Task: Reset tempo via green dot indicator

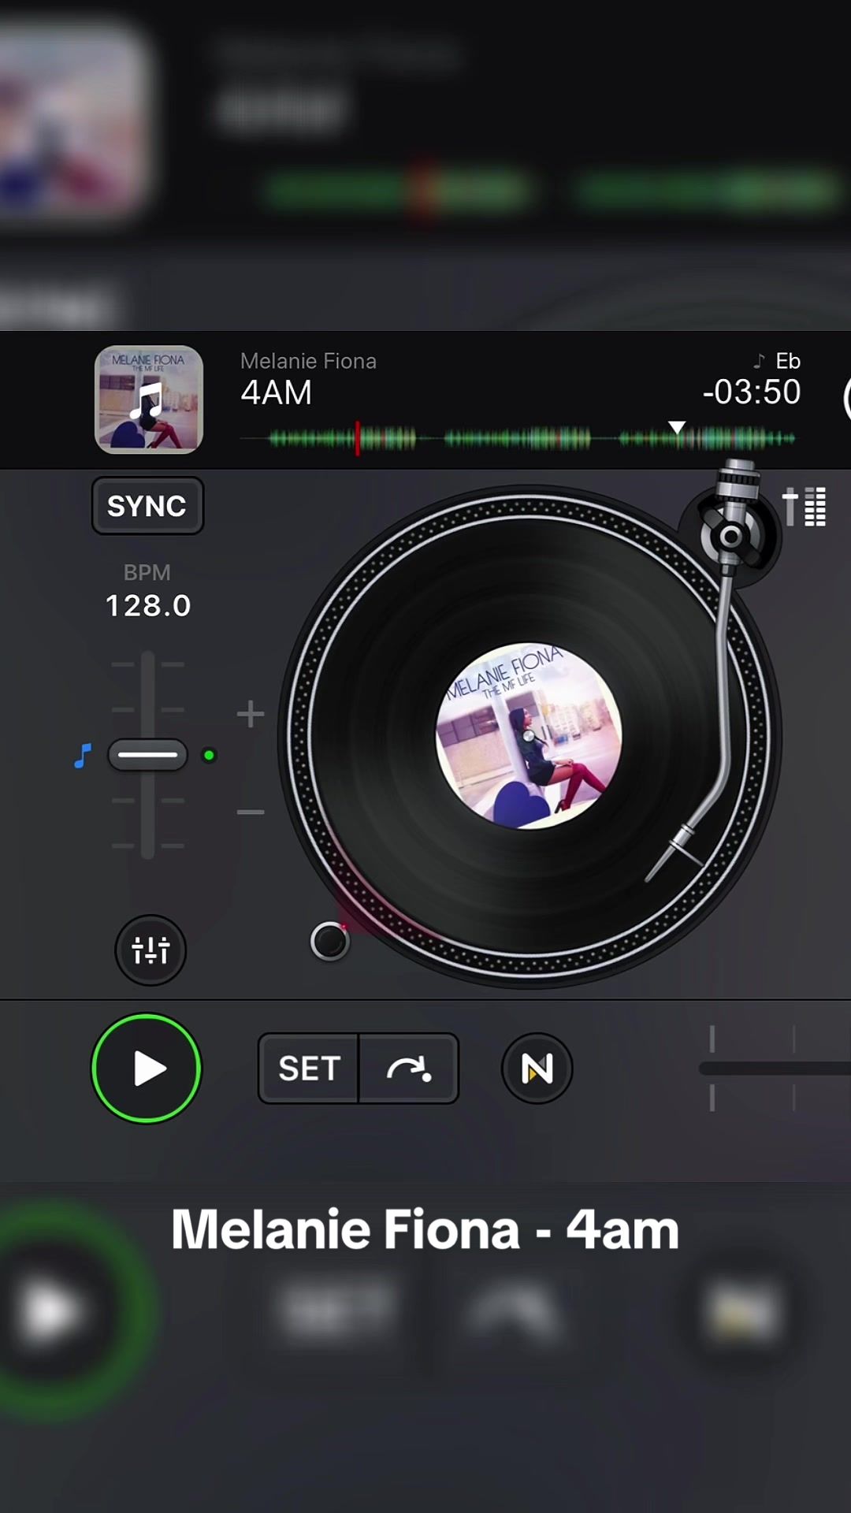Action: pos(209,756)
